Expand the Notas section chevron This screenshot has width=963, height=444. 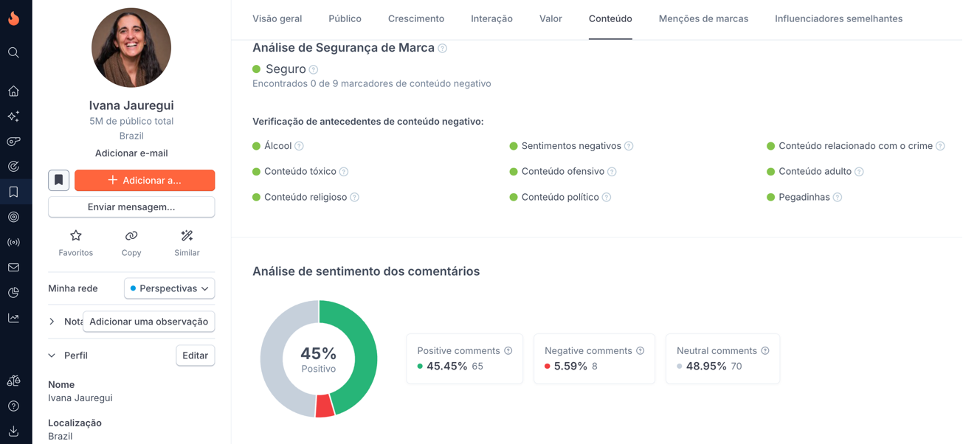(x=52, y=322)
